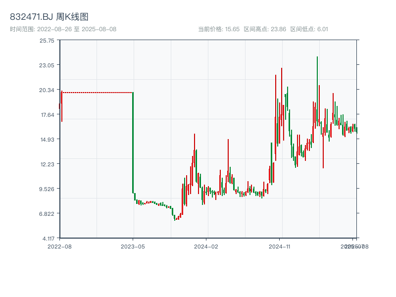Click y-axis label 14.93
Image resolution: width=396 pixels, height=297 pixels.
[47, 140]
